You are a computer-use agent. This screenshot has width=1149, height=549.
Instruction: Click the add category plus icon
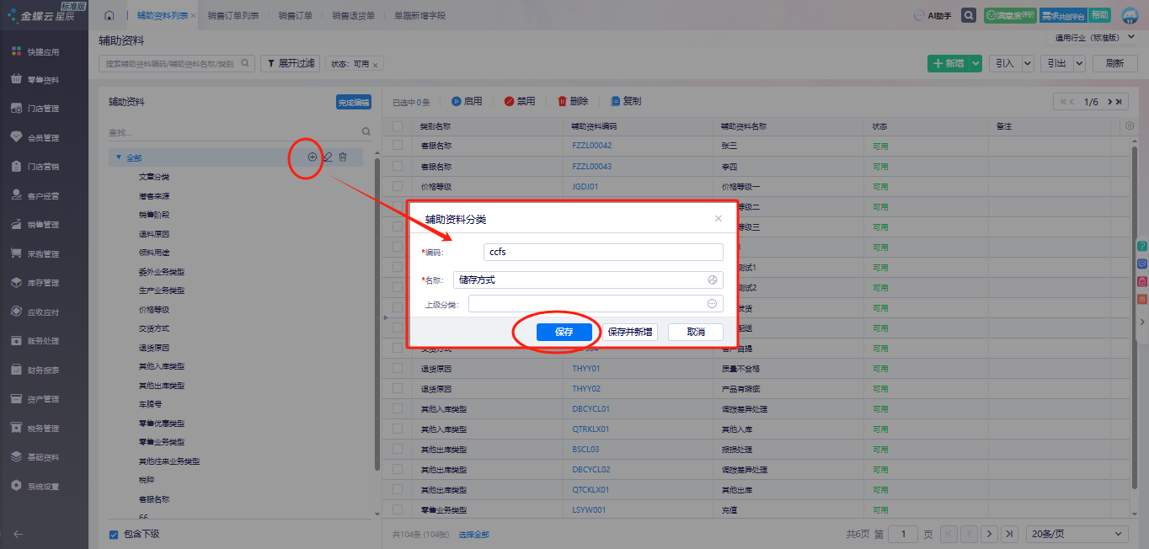pyautogui.click(x=313, y=157)
